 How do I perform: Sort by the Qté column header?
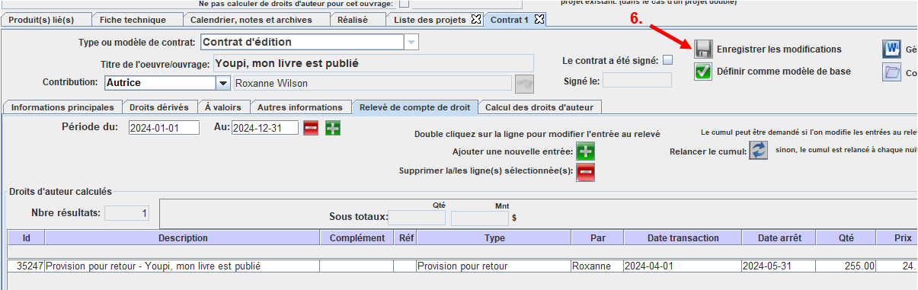tap(846, 238)
